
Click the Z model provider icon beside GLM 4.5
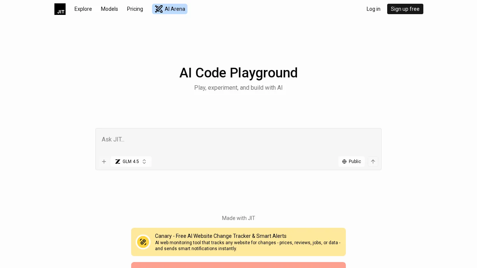point(118,162)
